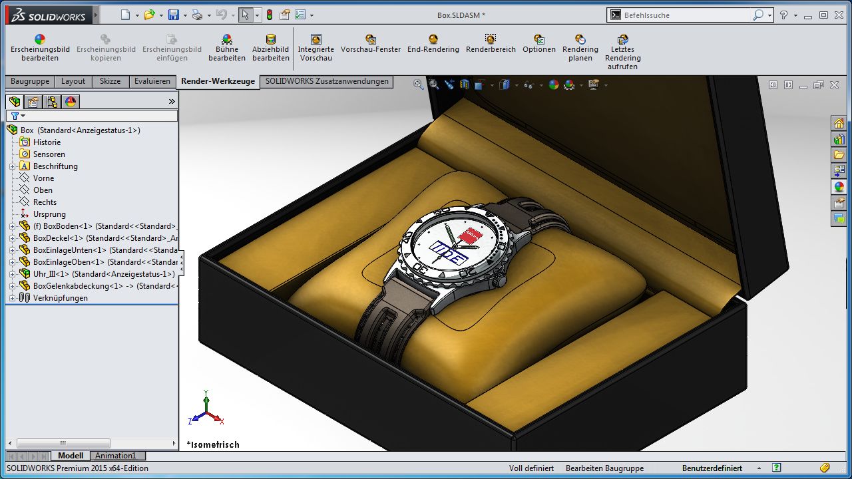This screenshot has width=852, height=479.
Task: Switch to the Evaluieren tab
Action: pos(152,81)
